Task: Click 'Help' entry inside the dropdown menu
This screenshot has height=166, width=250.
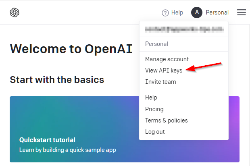Action: click(x=151, y=98)
